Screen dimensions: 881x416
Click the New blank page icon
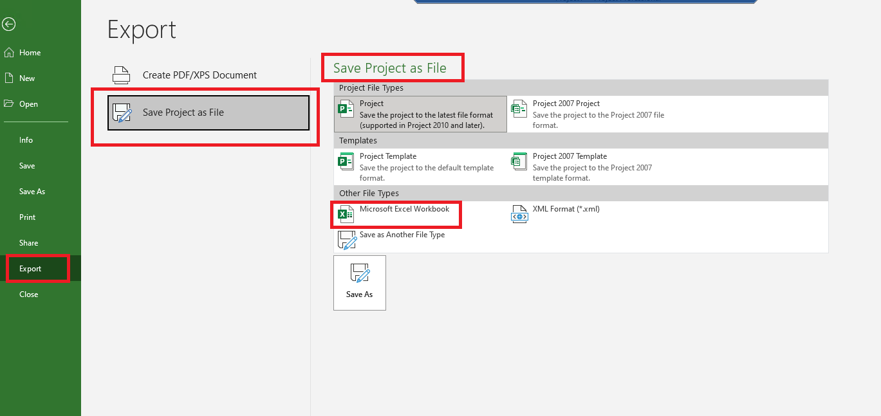pos(9,78)
